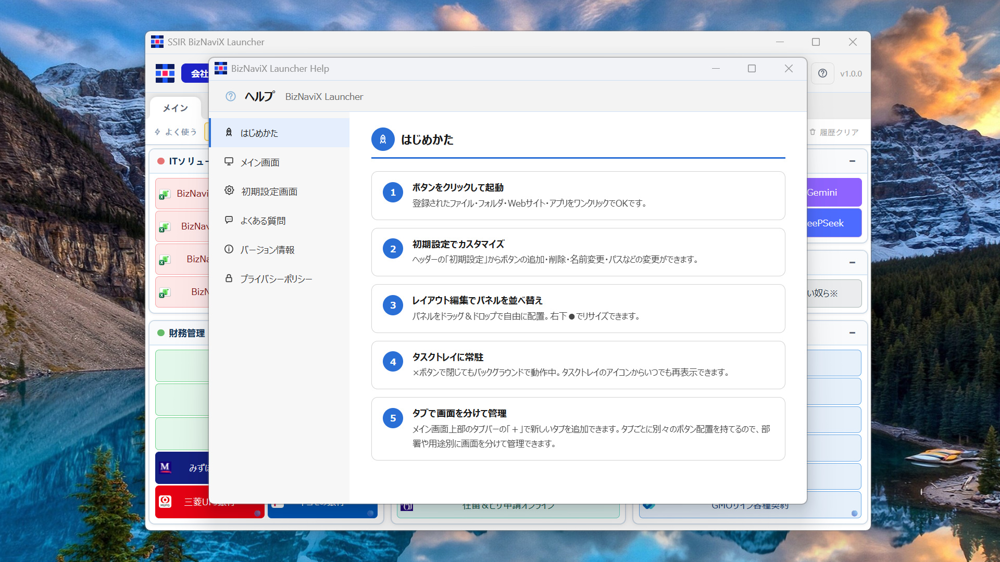Click the lightning icon beside よく使う
Viewport: 1000px width, 562px height.
pyautogui.click(x=157, y=132)
